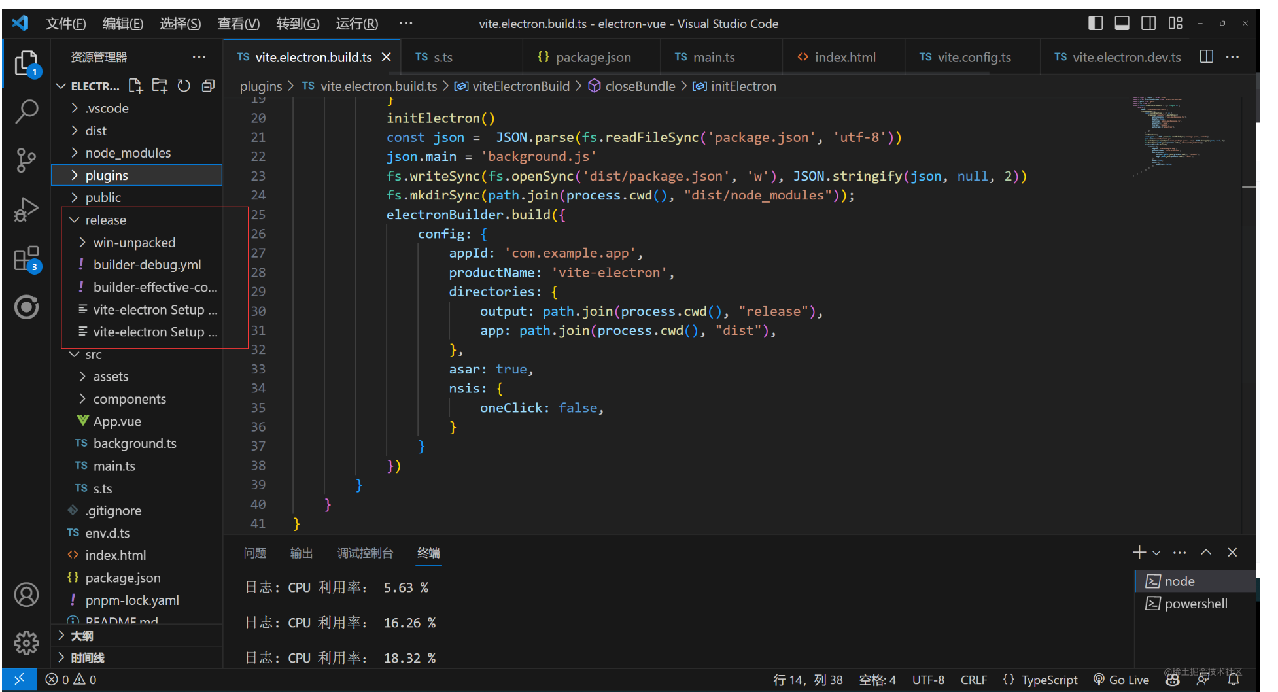The image size is (1278, 692).
Task: Open builder-debug.yml file
Action: point(147,265)
